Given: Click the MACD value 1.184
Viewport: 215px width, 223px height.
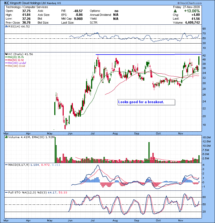Looking at the screenshot, I should 35,165.
